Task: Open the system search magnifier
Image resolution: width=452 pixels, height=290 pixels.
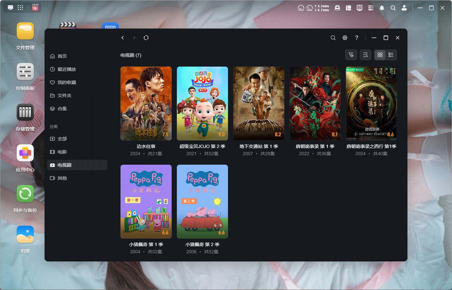Action: pos(393,8)
